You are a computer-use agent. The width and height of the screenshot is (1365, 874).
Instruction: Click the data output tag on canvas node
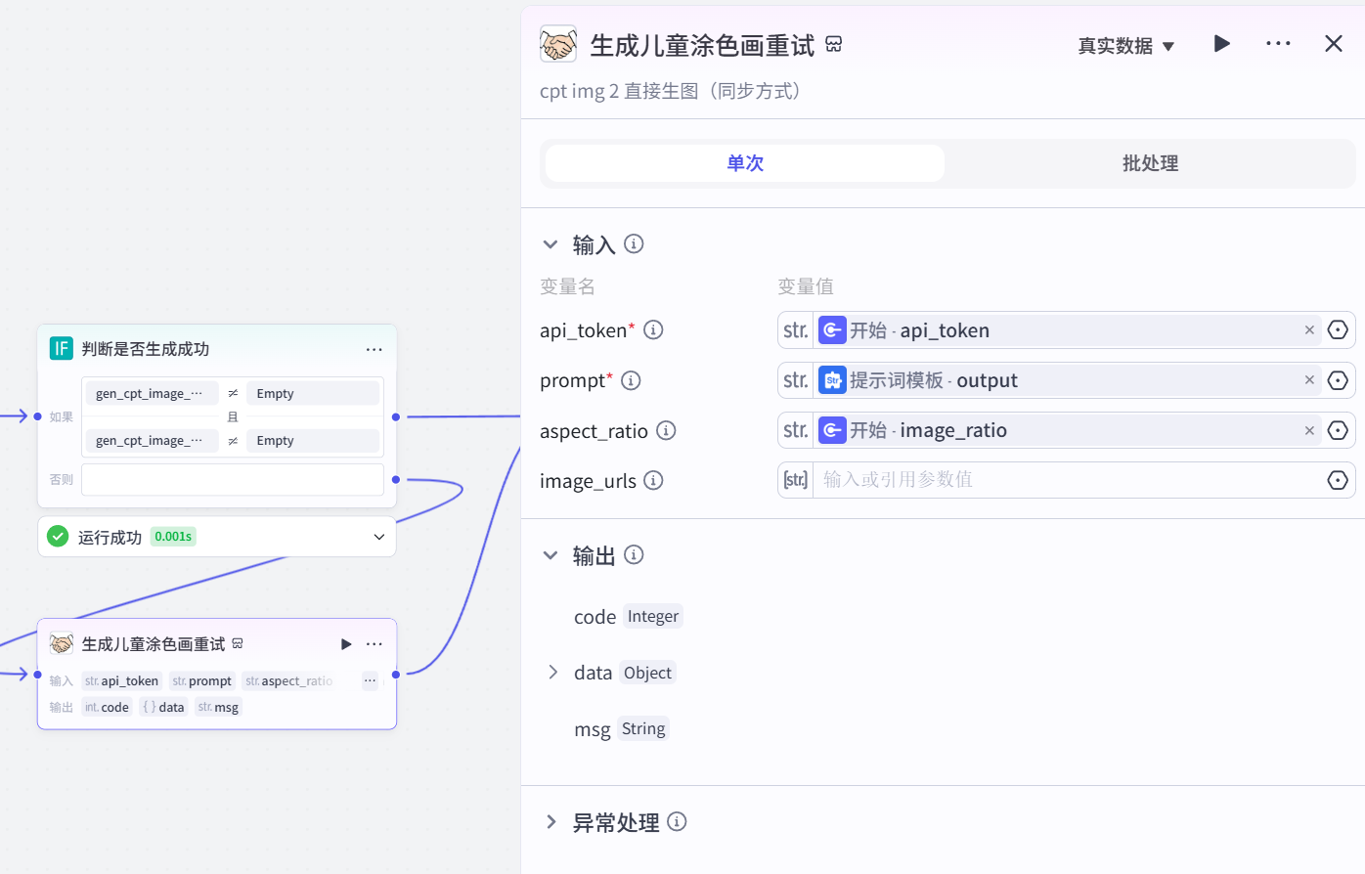tap(163, 707)
